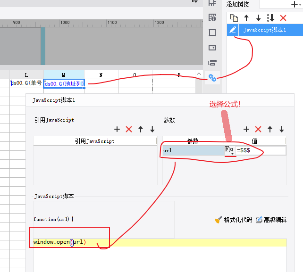Select column L header in the grid
The height and width of the screenshot is (272, 303).
click(x=26, y=75)
